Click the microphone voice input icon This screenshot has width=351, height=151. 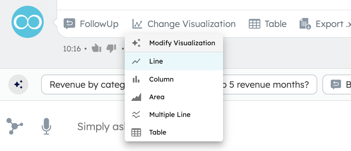pyautogui.click(x=46, y=126)
